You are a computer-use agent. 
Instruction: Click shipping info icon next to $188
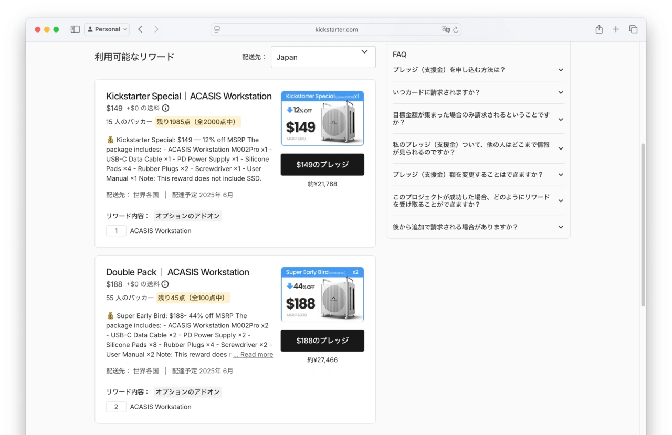coord(165,284)
